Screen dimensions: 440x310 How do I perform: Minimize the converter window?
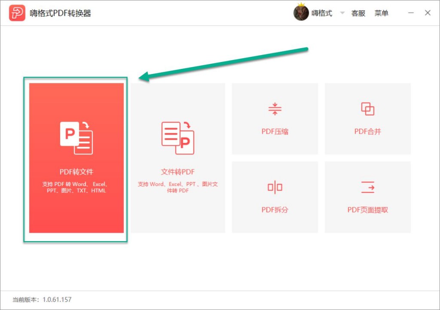tap(411, 12)
